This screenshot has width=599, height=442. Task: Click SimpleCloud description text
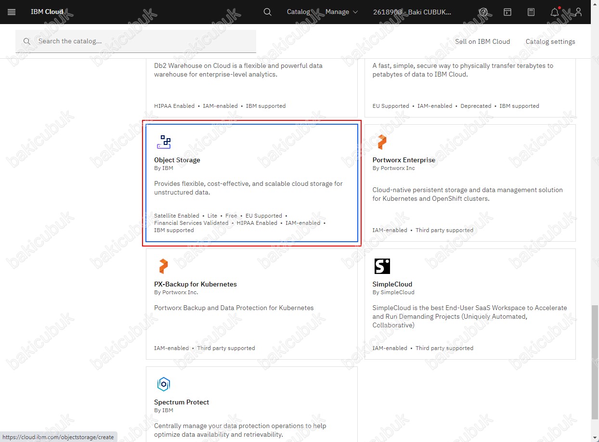click(469, 316)
